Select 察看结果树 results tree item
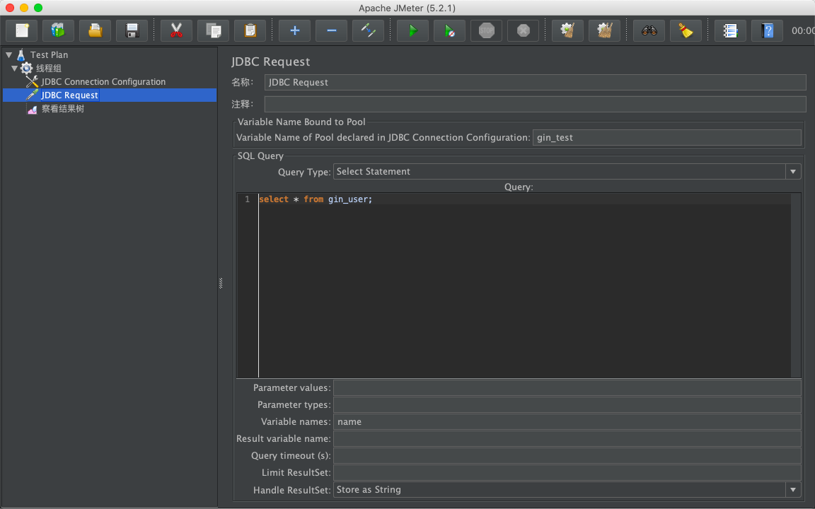The image size is (815, 509). (x=62, y=109)
